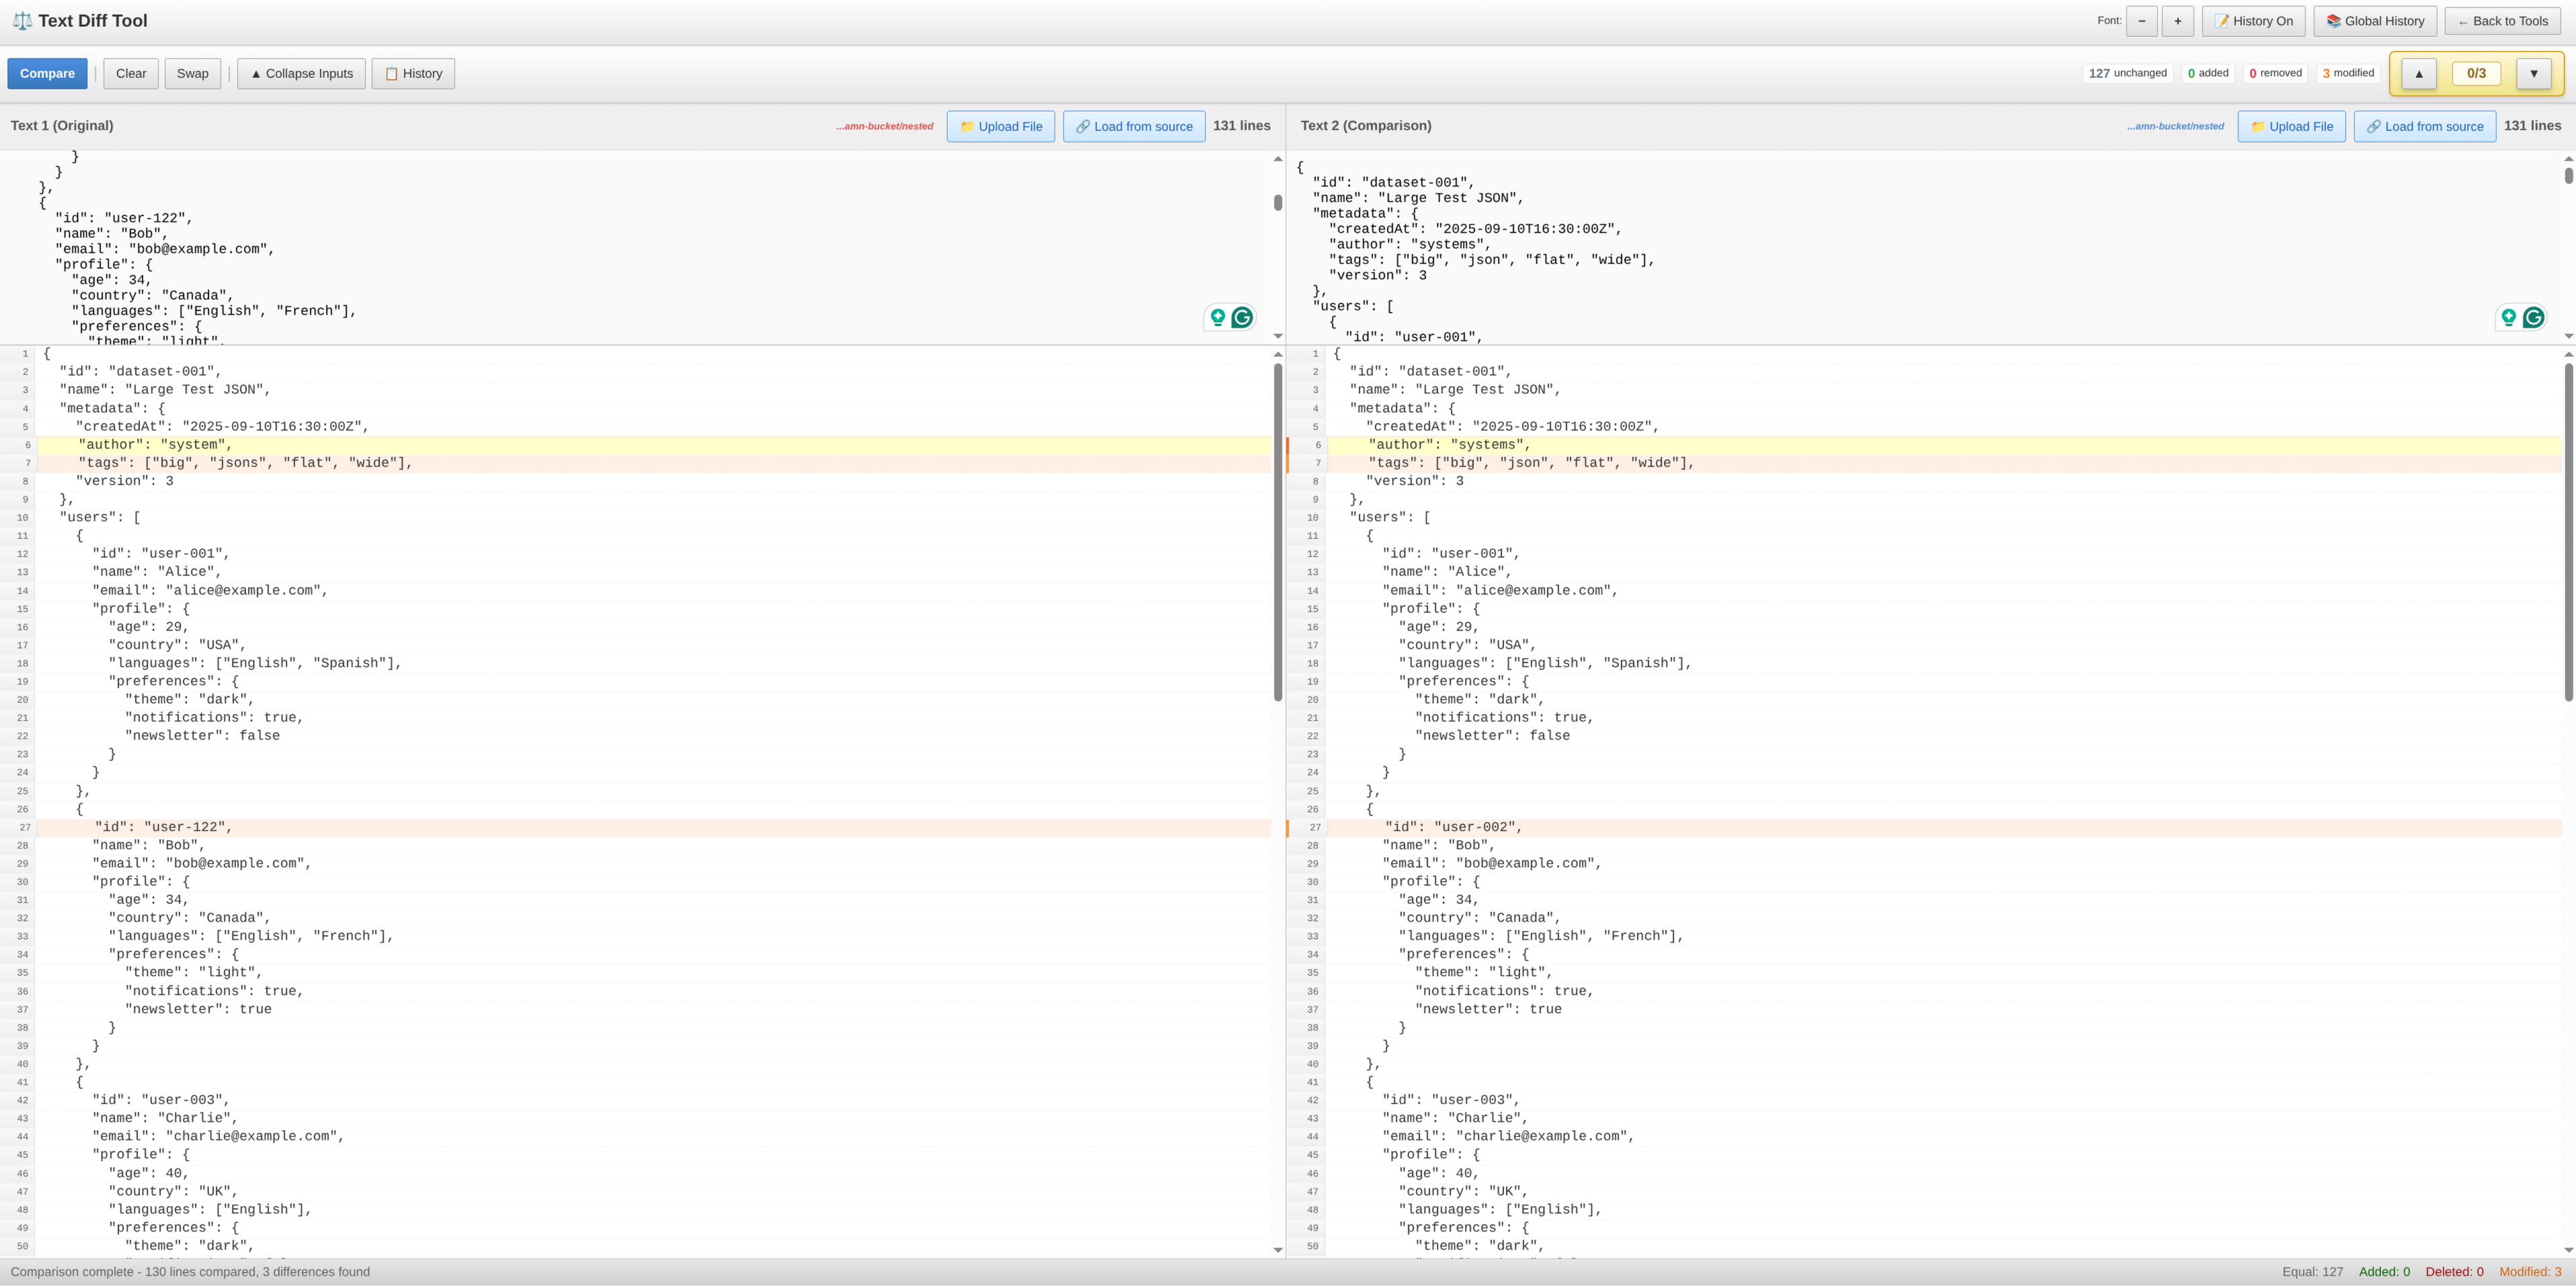Click the Grammarly icon in Text 1 input
Image resolution: width=2576 pixels, height=1286 pixels.
(x=1242, y=317)
